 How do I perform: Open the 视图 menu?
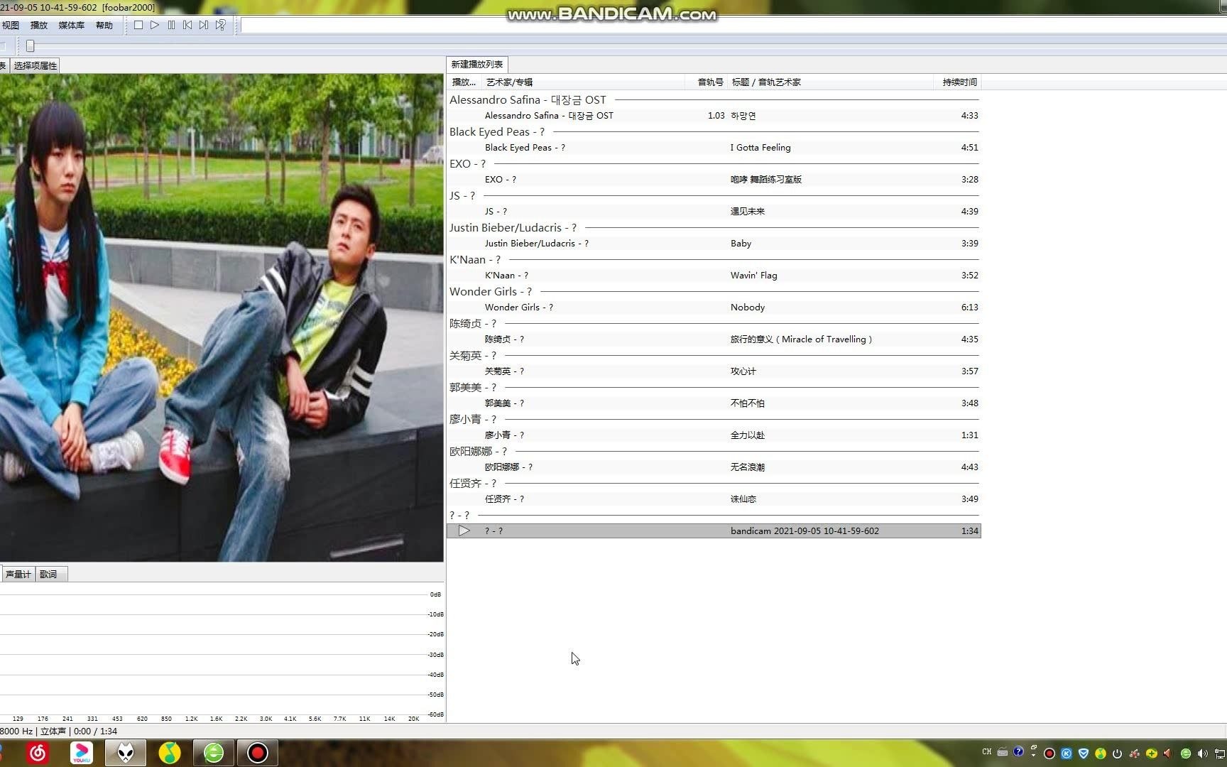pos(11,25)
